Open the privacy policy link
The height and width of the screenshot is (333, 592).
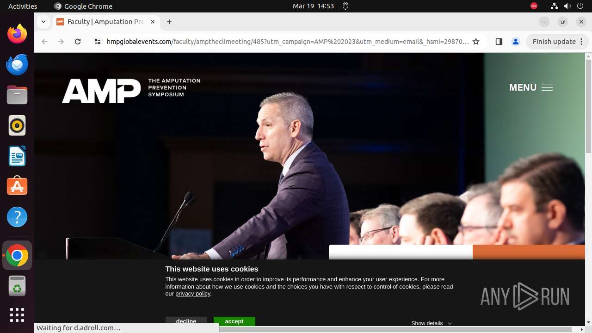(193, 294)
